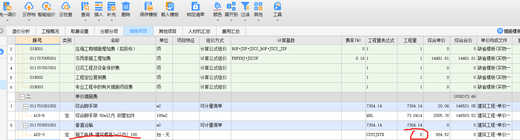Click the 序号 column header
520x140 pixels.
[37, 40]
